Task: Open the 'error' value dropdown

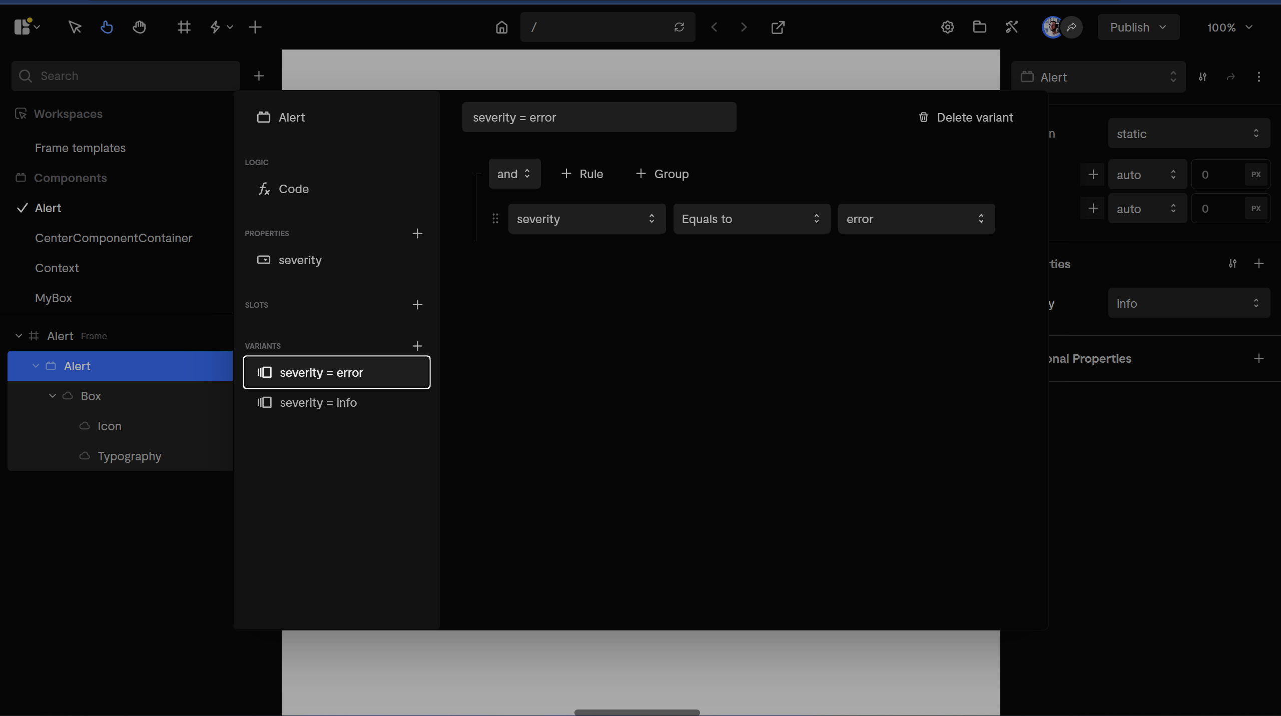Action: (916, 219)
